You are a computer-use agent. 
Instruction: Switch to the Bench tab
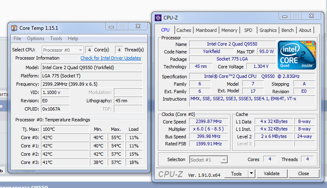[x=288, y=30]
